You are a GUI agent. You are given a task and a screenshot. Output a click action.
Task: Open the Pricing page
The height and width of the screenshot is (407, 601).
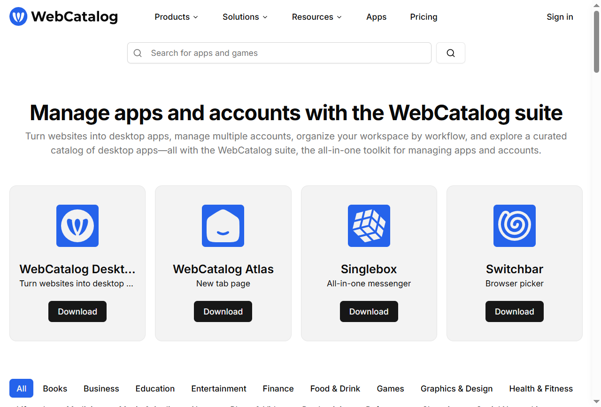click(x=424, y=17)
